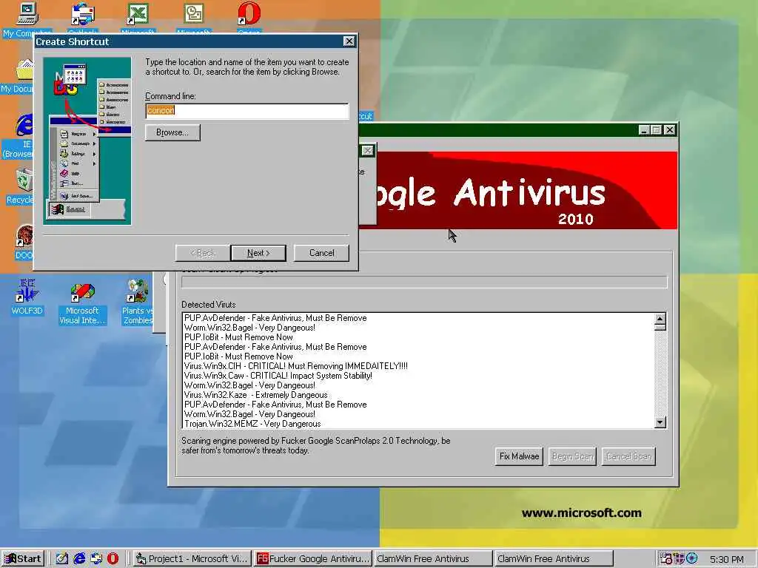Screen dimensions: 758x568
Task: Select the My Documents folder icon
Action: tap(24, 70)
